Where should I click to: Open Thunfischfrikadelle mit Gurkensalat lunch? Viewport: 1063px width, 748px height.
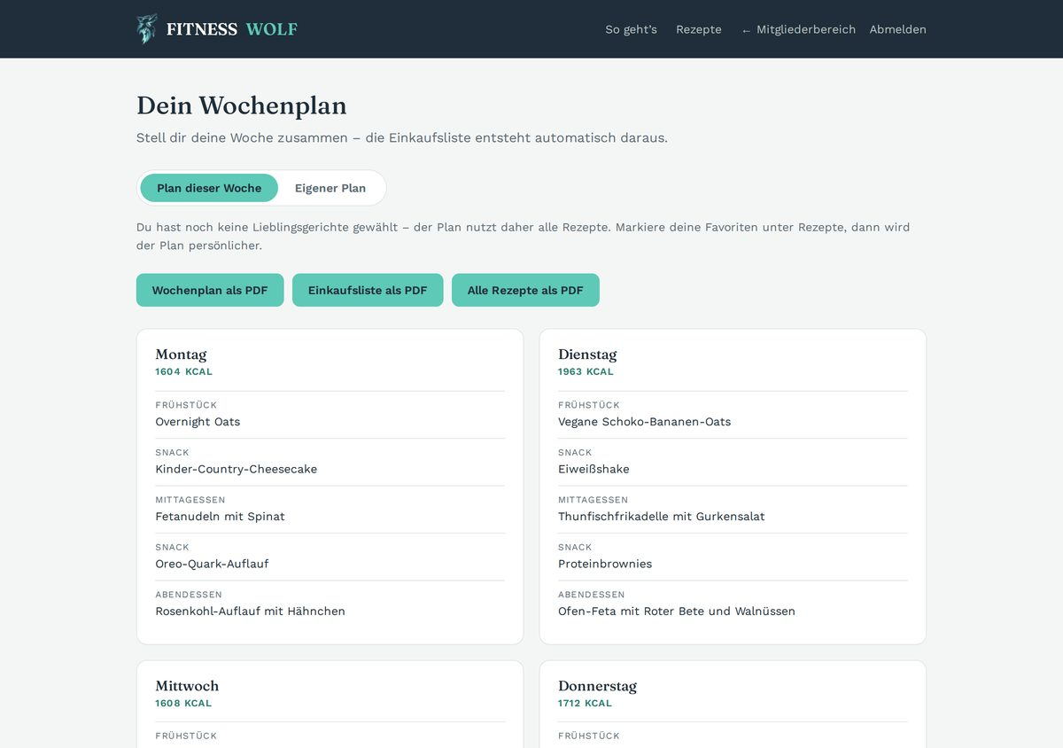662,517
